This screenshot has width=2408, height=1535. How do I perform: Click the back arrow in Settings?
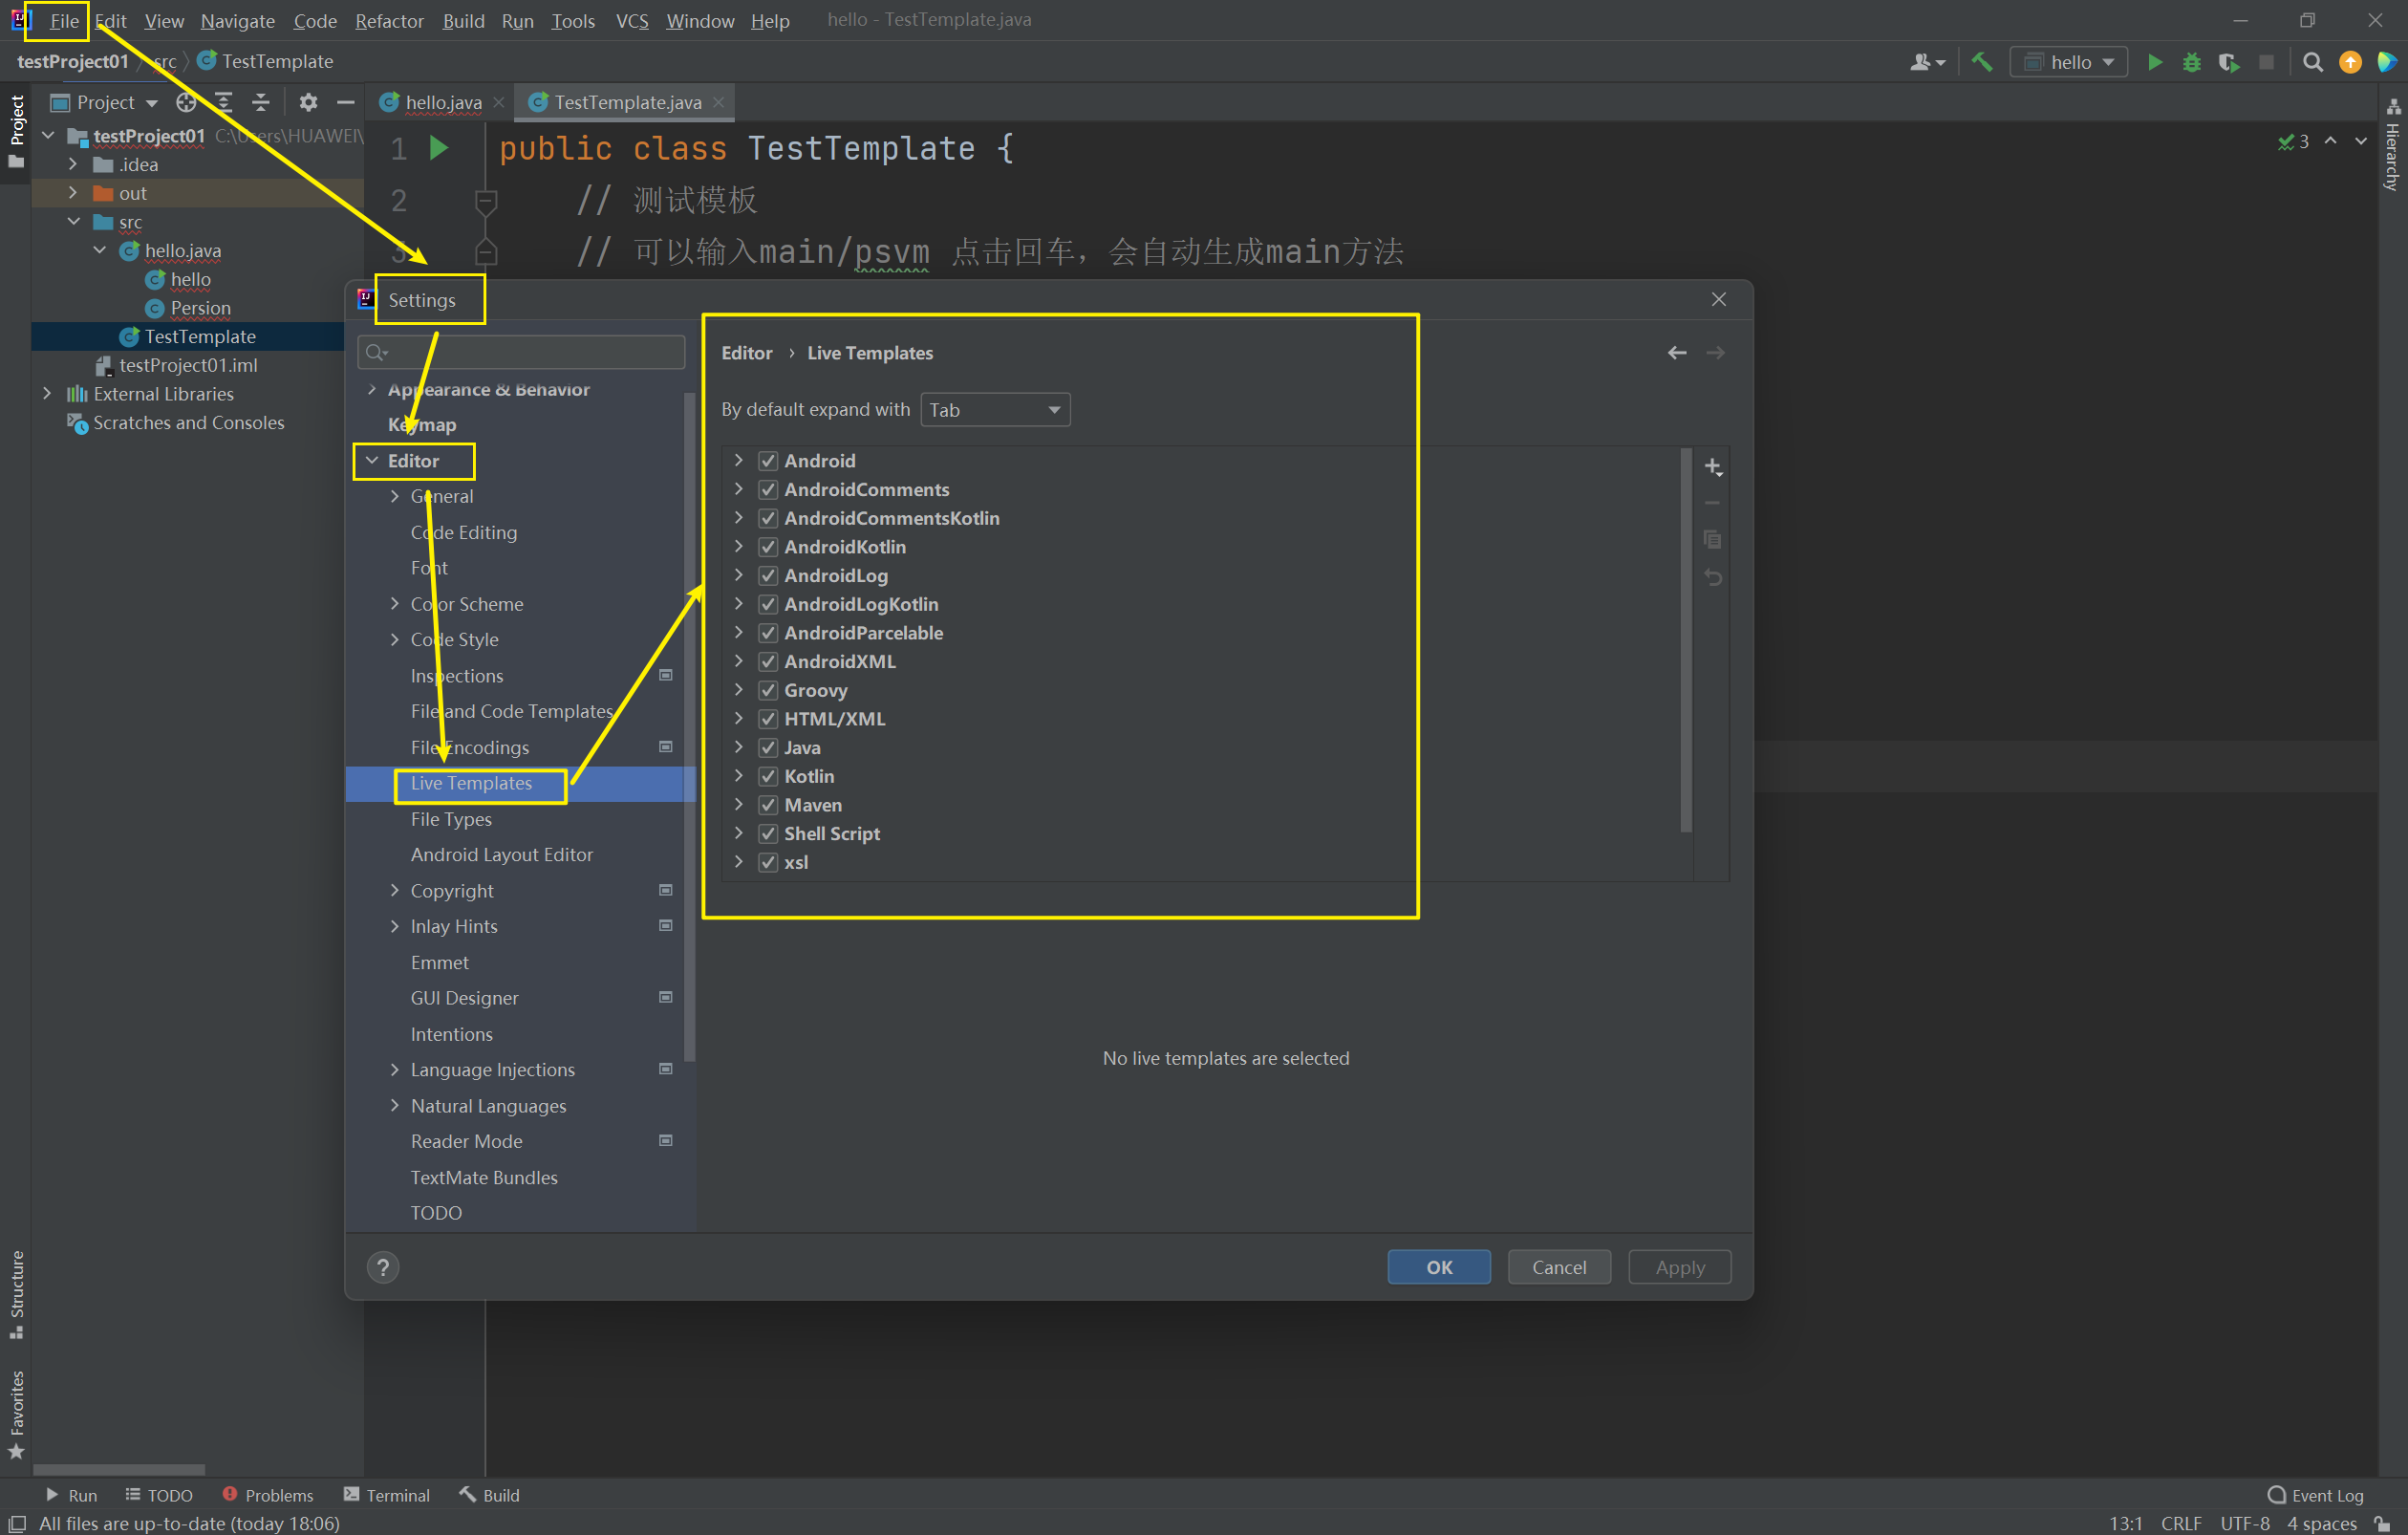(x=1677, y=353)
